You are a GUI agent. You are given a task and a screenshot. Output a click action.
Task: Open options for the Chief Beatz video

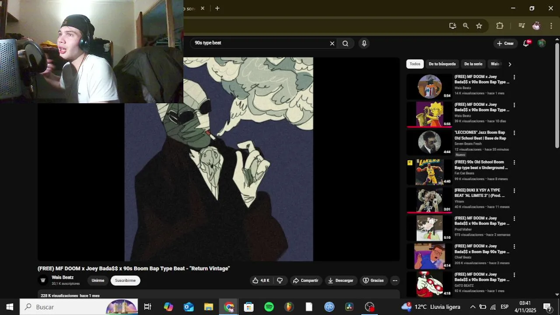tap(514, 247)
